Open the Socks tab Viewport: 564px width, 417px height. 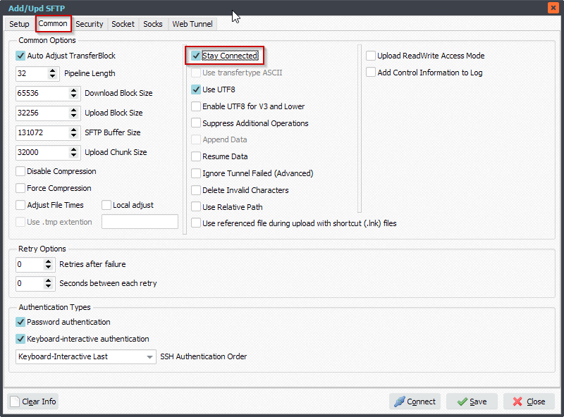(153, 23)
